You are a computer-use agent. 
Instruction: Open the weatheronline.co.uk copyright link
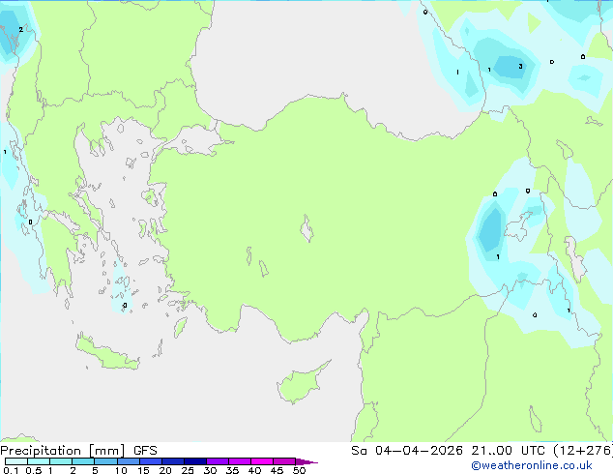[532, 465]
